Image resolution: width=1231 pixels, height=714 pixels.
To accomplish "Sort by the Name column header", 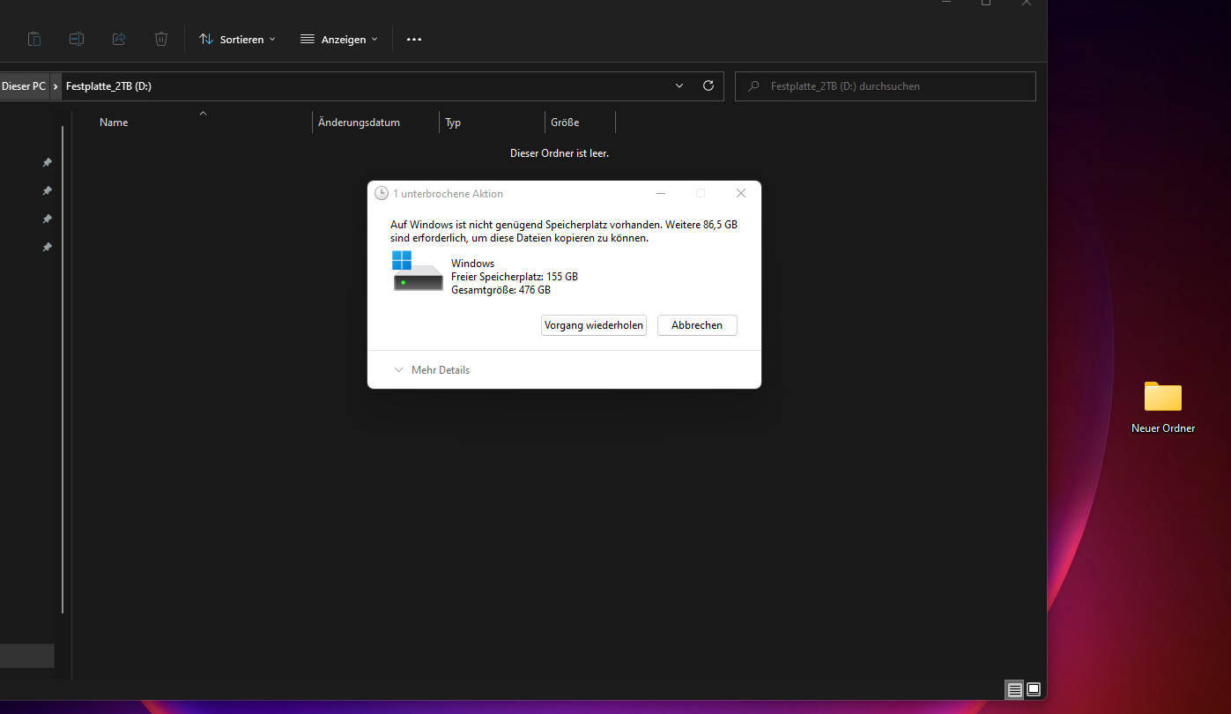I will pyautogui.click(x=114, y=123).
